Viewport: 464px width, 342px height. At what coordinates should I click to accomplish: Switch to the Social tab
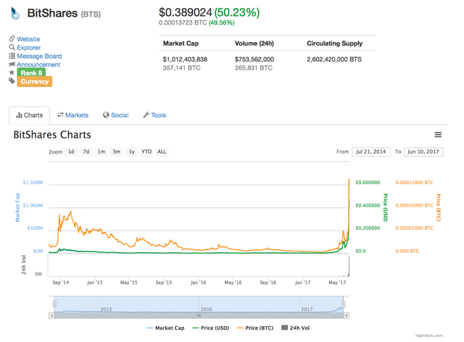coord(116,115)
